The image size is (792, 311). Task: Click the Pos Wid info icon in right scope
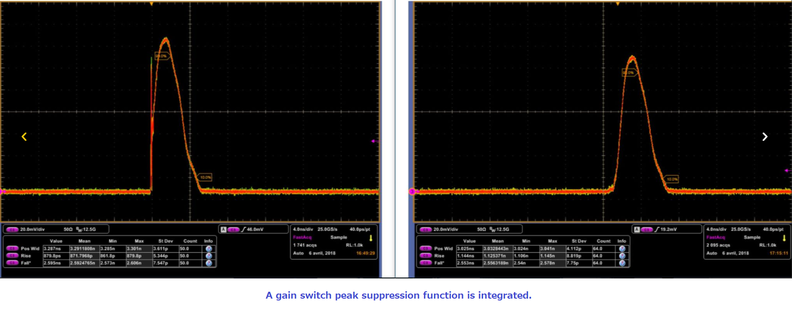pos(622,249)
